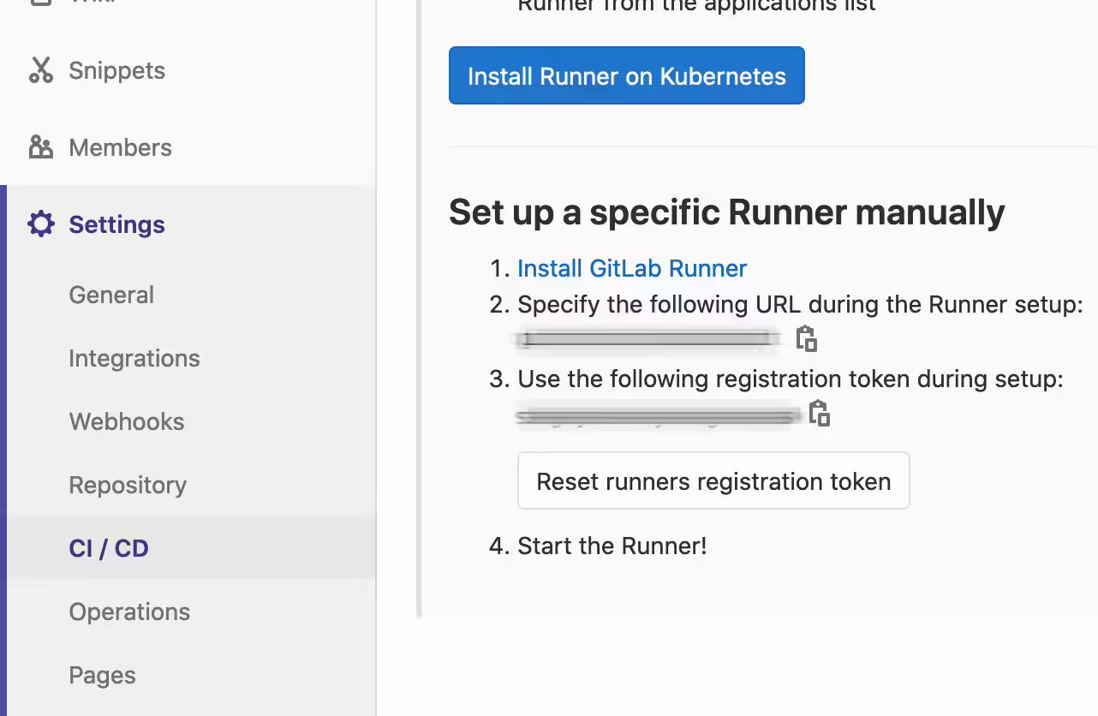The height and width of the screenshot is (716, 1098).
Task: Follow the Install GitLab Runner link
Action: coord(632,268)
